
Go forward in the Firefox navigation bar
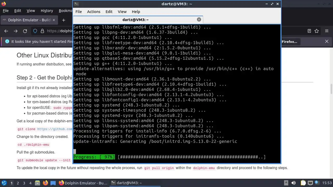pyautogui.click(x=16, y=31)
